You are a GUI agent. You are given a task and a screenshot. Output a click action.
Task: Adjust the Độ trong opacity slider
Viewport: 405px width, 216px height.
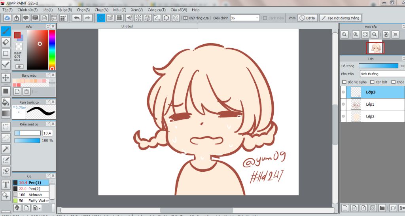click(379, 66)
